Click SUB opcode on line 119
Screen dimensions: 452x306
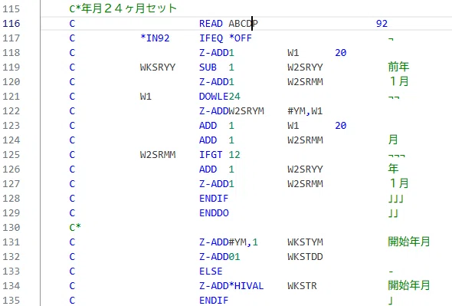[x=208, y=67]
